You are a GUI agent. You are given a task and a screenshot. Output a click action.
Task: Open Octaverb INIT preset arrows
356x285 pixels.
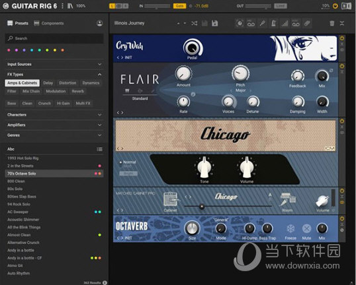point(120,238)
